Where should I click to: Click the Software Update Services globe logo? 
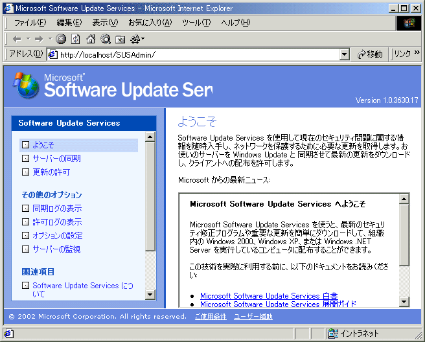pyautogui.click(x=26, y=85)
